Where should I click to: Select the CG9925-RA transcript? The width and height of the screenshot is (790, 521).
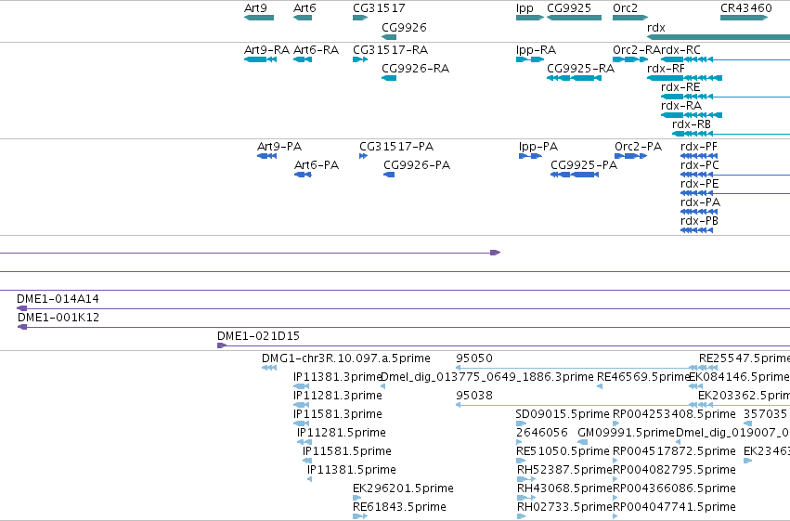[575, 78]
